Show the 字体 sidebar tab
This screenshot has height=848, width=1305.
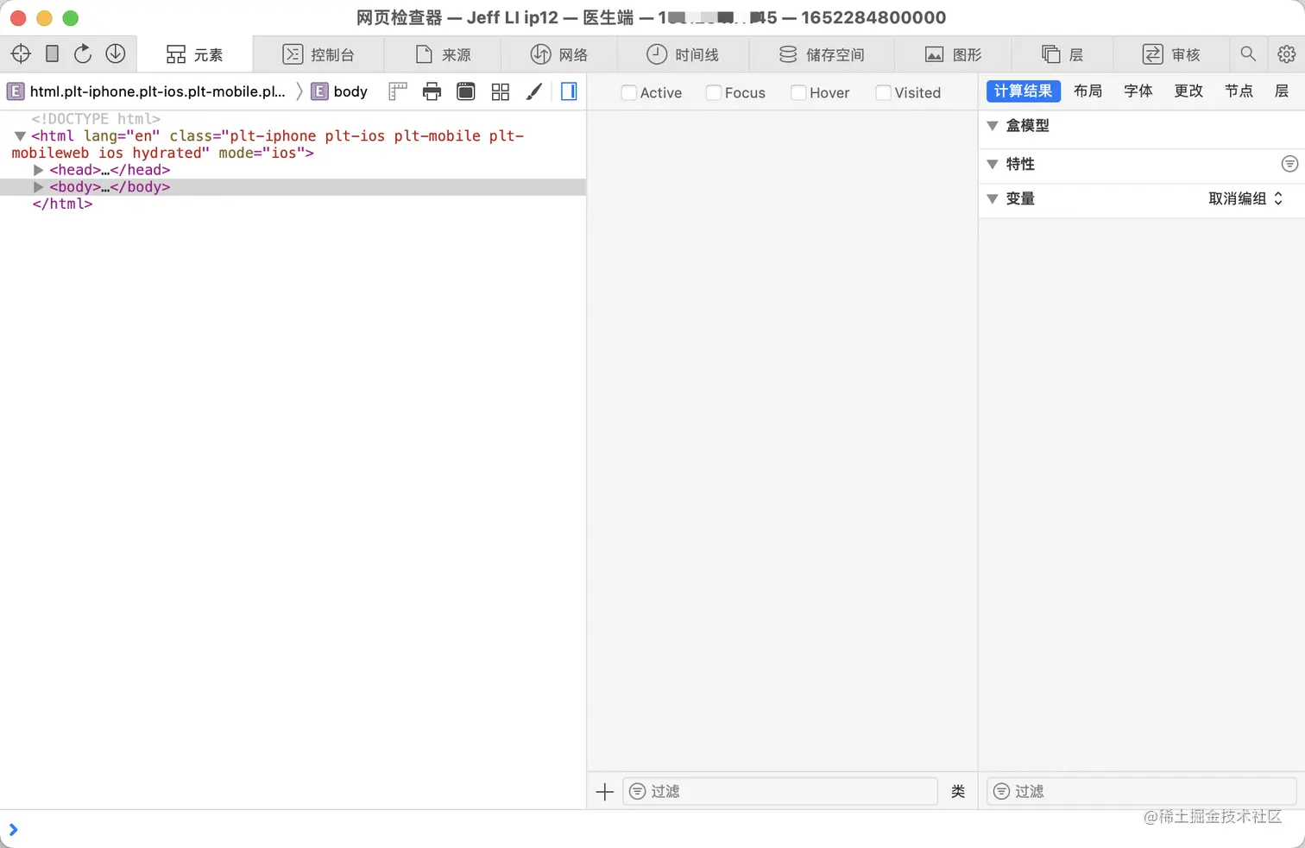tap(1138, 91)
